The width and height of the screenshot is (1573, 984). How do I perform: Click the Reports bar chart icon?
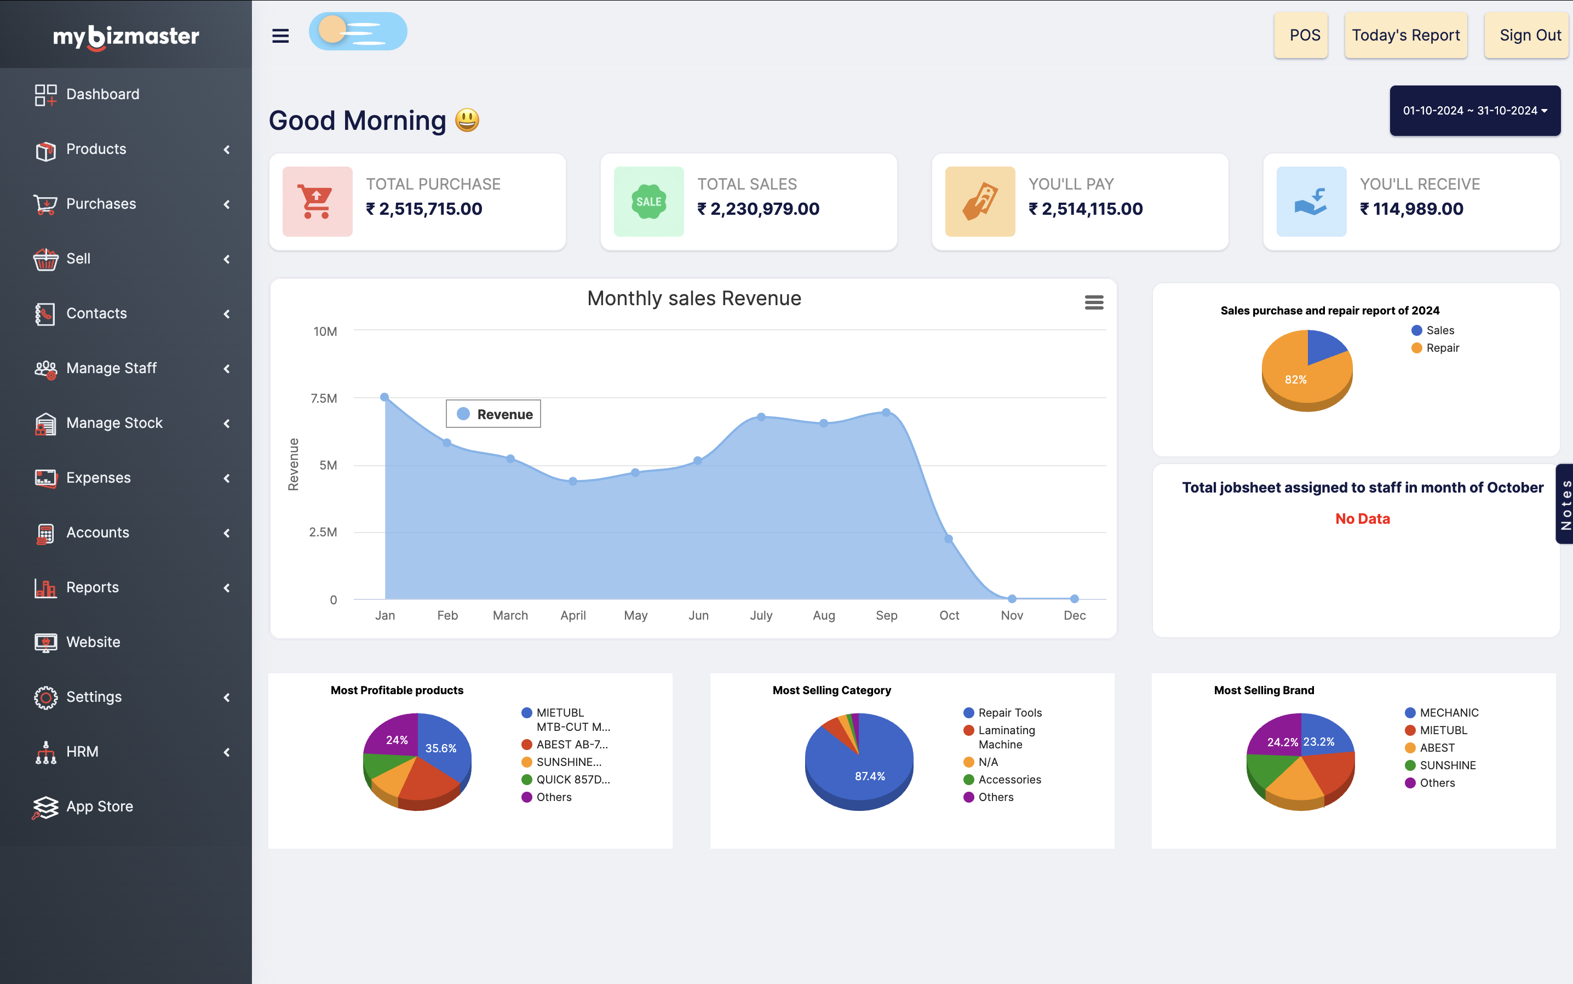[45, 588]
